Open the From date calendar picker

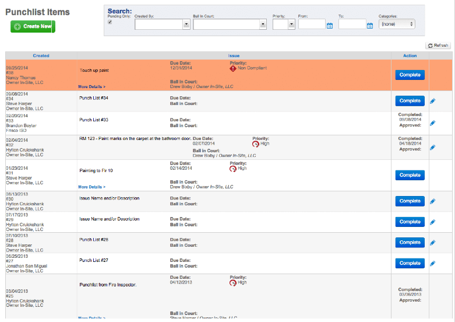coord(330,26)
